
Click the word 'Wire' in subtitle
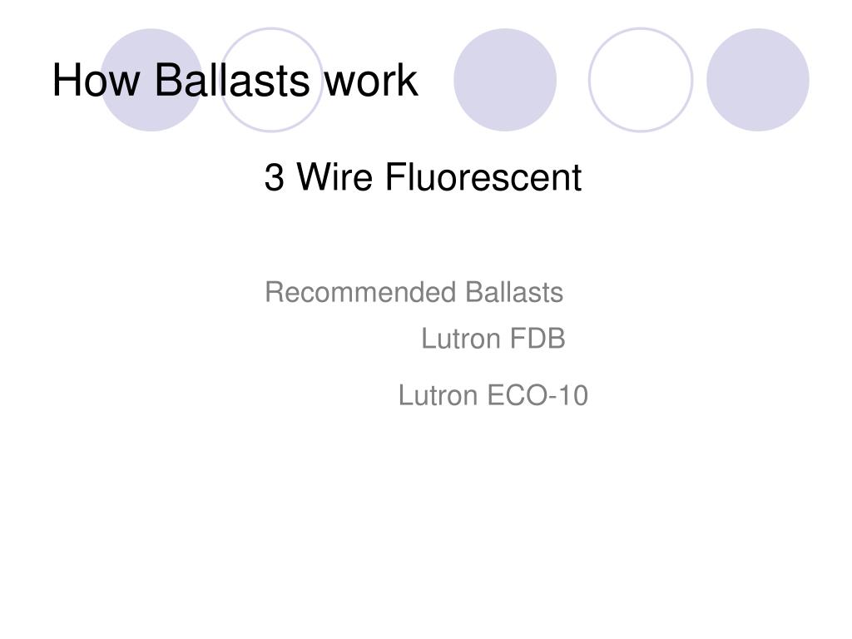point(334,176)
